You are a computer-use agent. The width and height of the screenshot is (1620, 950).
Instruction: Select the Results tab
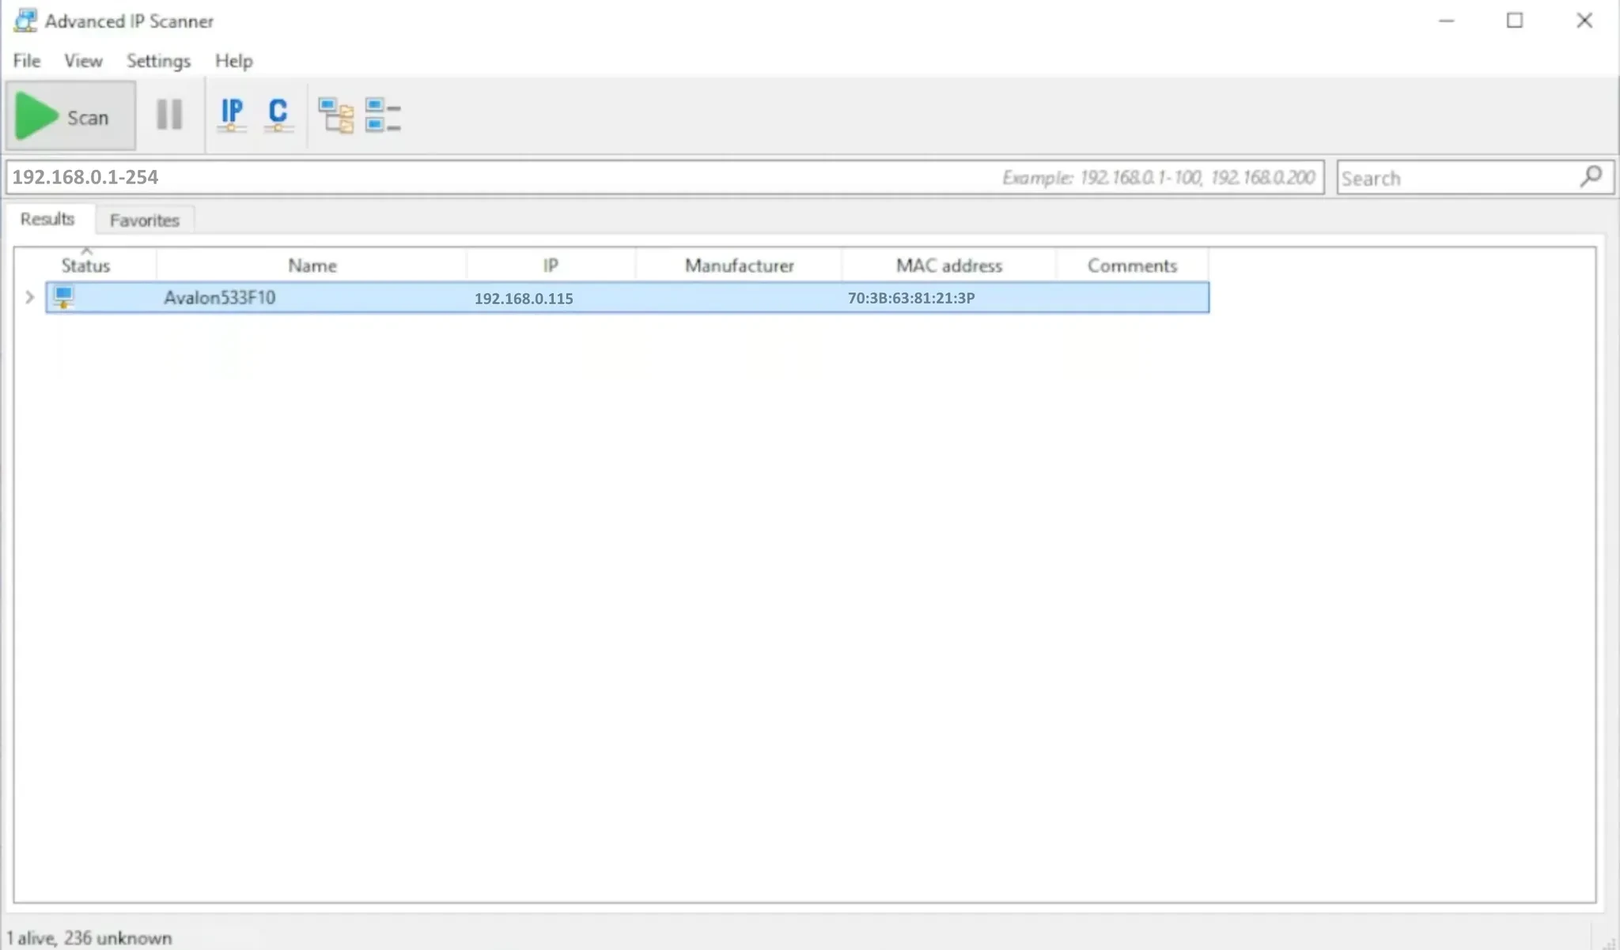(x=47, y=219)
